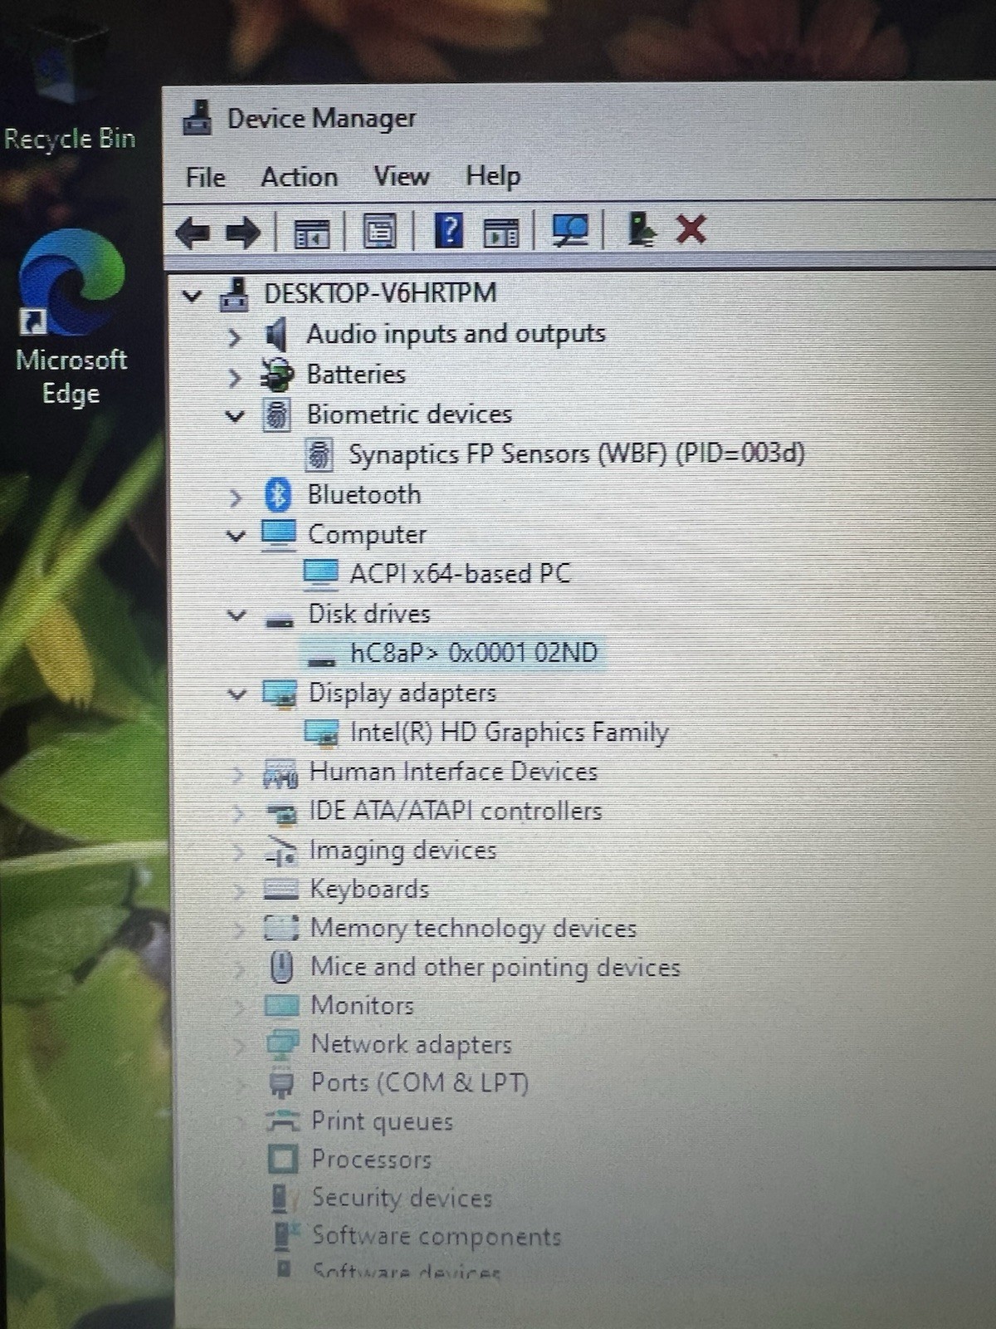The image size is (996, 1329).
Task: Select the Keyboards category label
Action: click(x=369, y=889)
